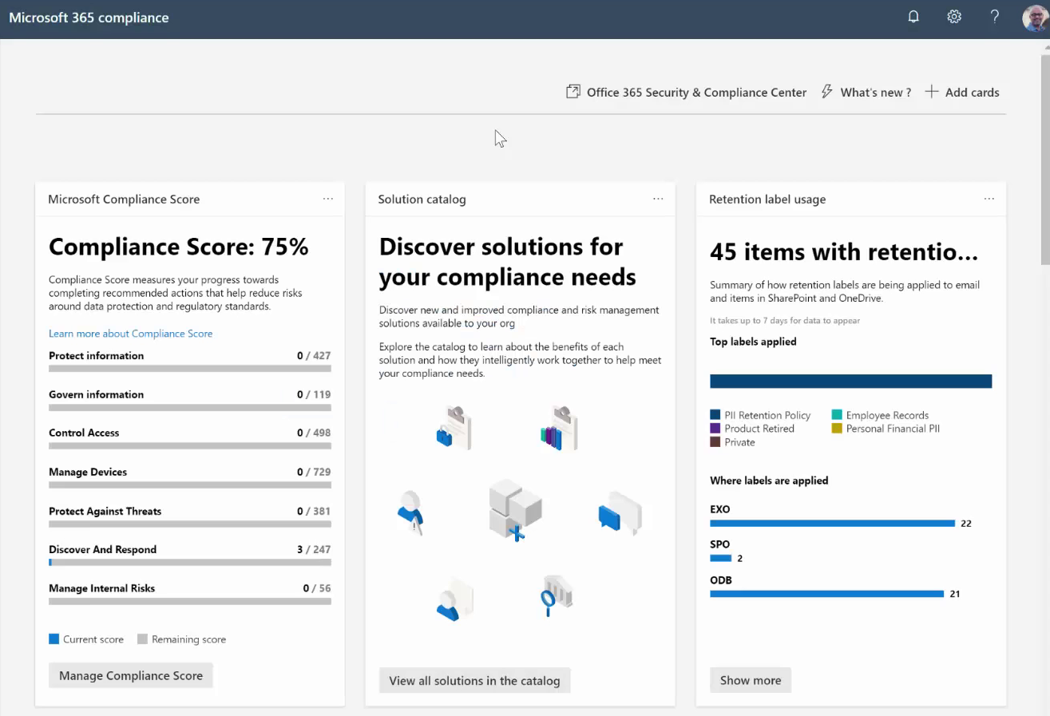Click the Govern information progress bar
This screenshot has width=1050, height=716.
(x=190, y=407)
